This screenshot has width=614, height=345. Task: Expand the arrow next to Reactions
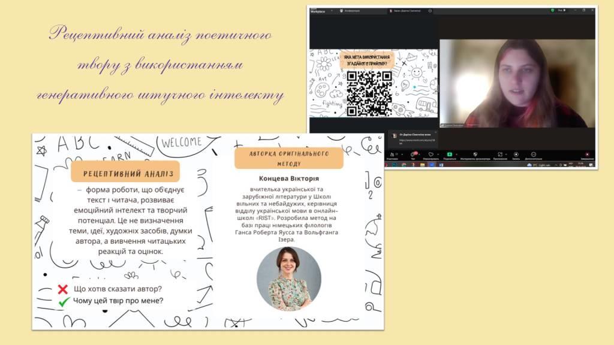pos(438,153)
